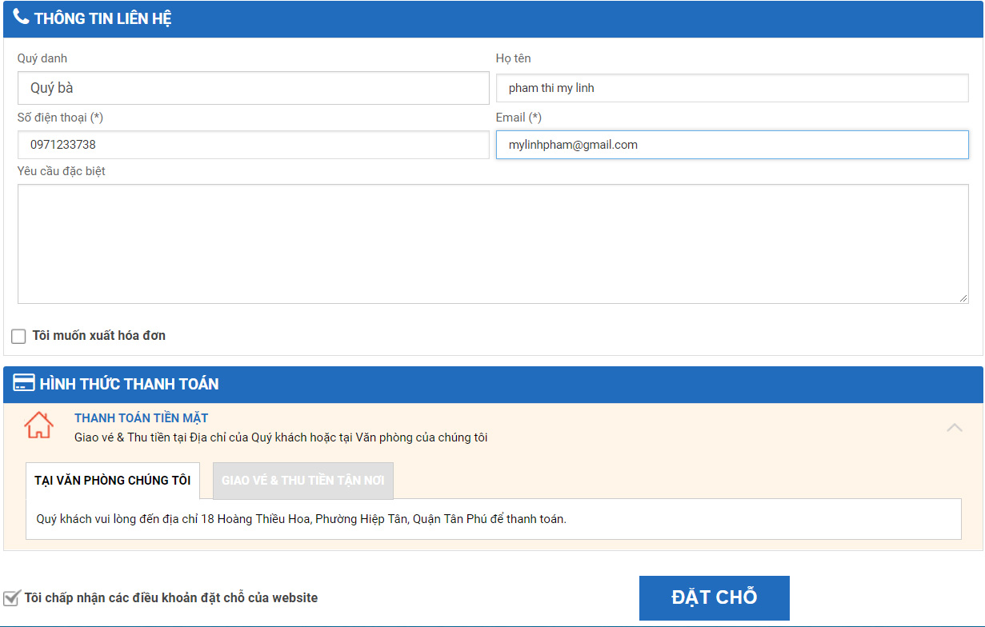Click the orange house icon for cash payment
This screenshot has width=985, height=627.
pyautogui.click(x=39, y=425)
